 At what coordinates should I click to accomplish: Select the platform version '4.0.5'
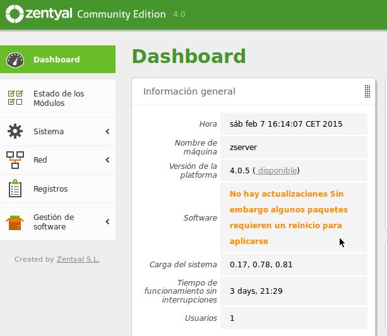[240, 171]
